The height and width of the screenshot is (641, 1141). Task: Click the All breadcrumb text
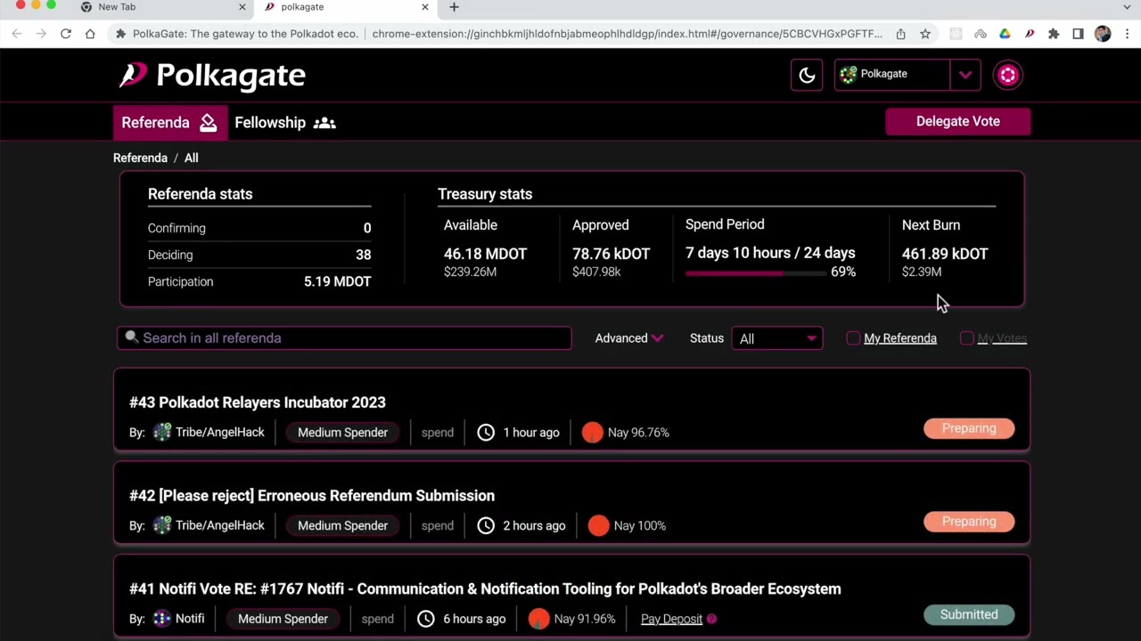tap(191, 158)
